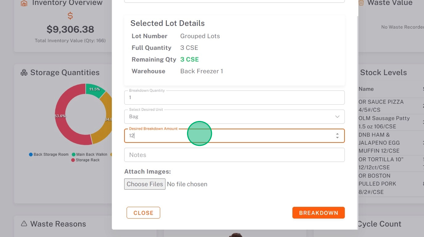Select OLM Sausage Patty stock row

coord(384,122)
